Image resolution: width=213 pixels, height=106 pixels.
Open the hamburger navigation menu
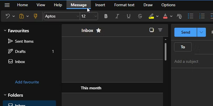tap(7, 5)
